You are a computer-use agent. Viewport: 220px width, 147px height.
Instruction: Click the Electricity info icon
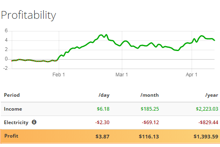click(x=34, y=122)
